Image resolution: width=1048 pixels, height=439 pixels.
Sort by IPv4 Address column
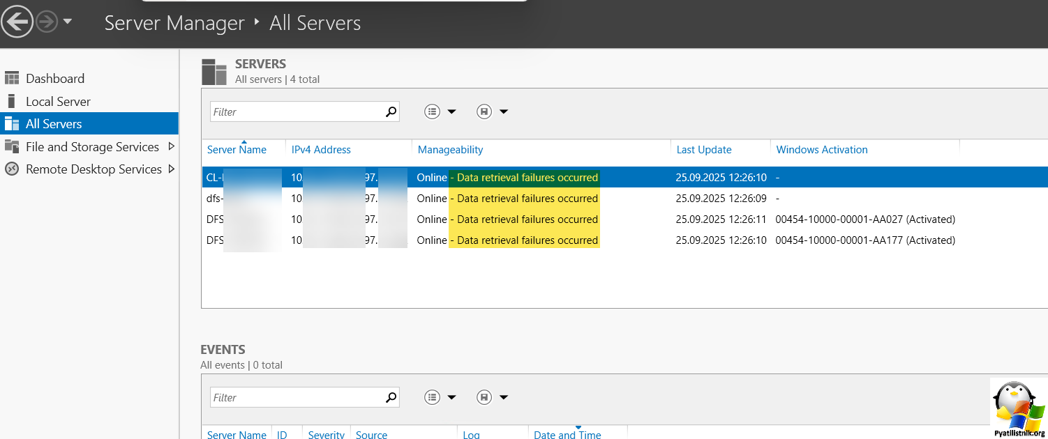pyautogui.click(x=321, y=150)
